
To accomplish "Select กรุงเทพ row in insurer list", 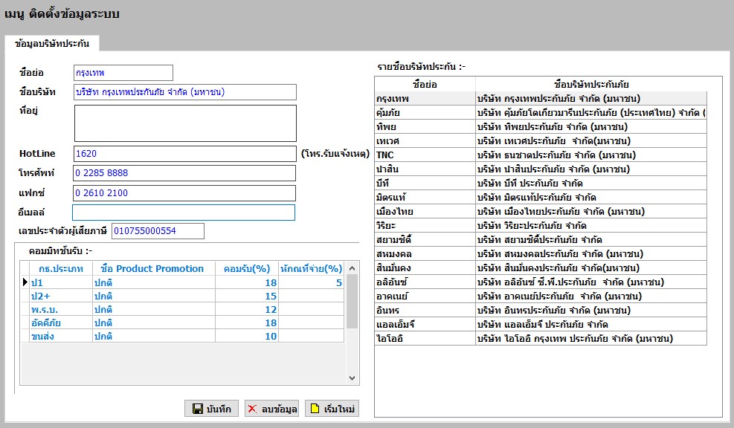I will click(x=541, y=99).
